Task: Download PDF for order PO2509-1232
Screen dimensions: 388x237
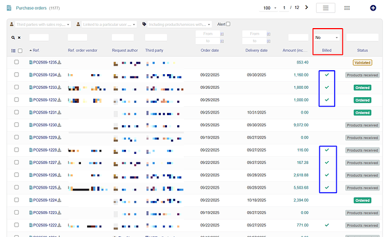Action: [60, 100]
